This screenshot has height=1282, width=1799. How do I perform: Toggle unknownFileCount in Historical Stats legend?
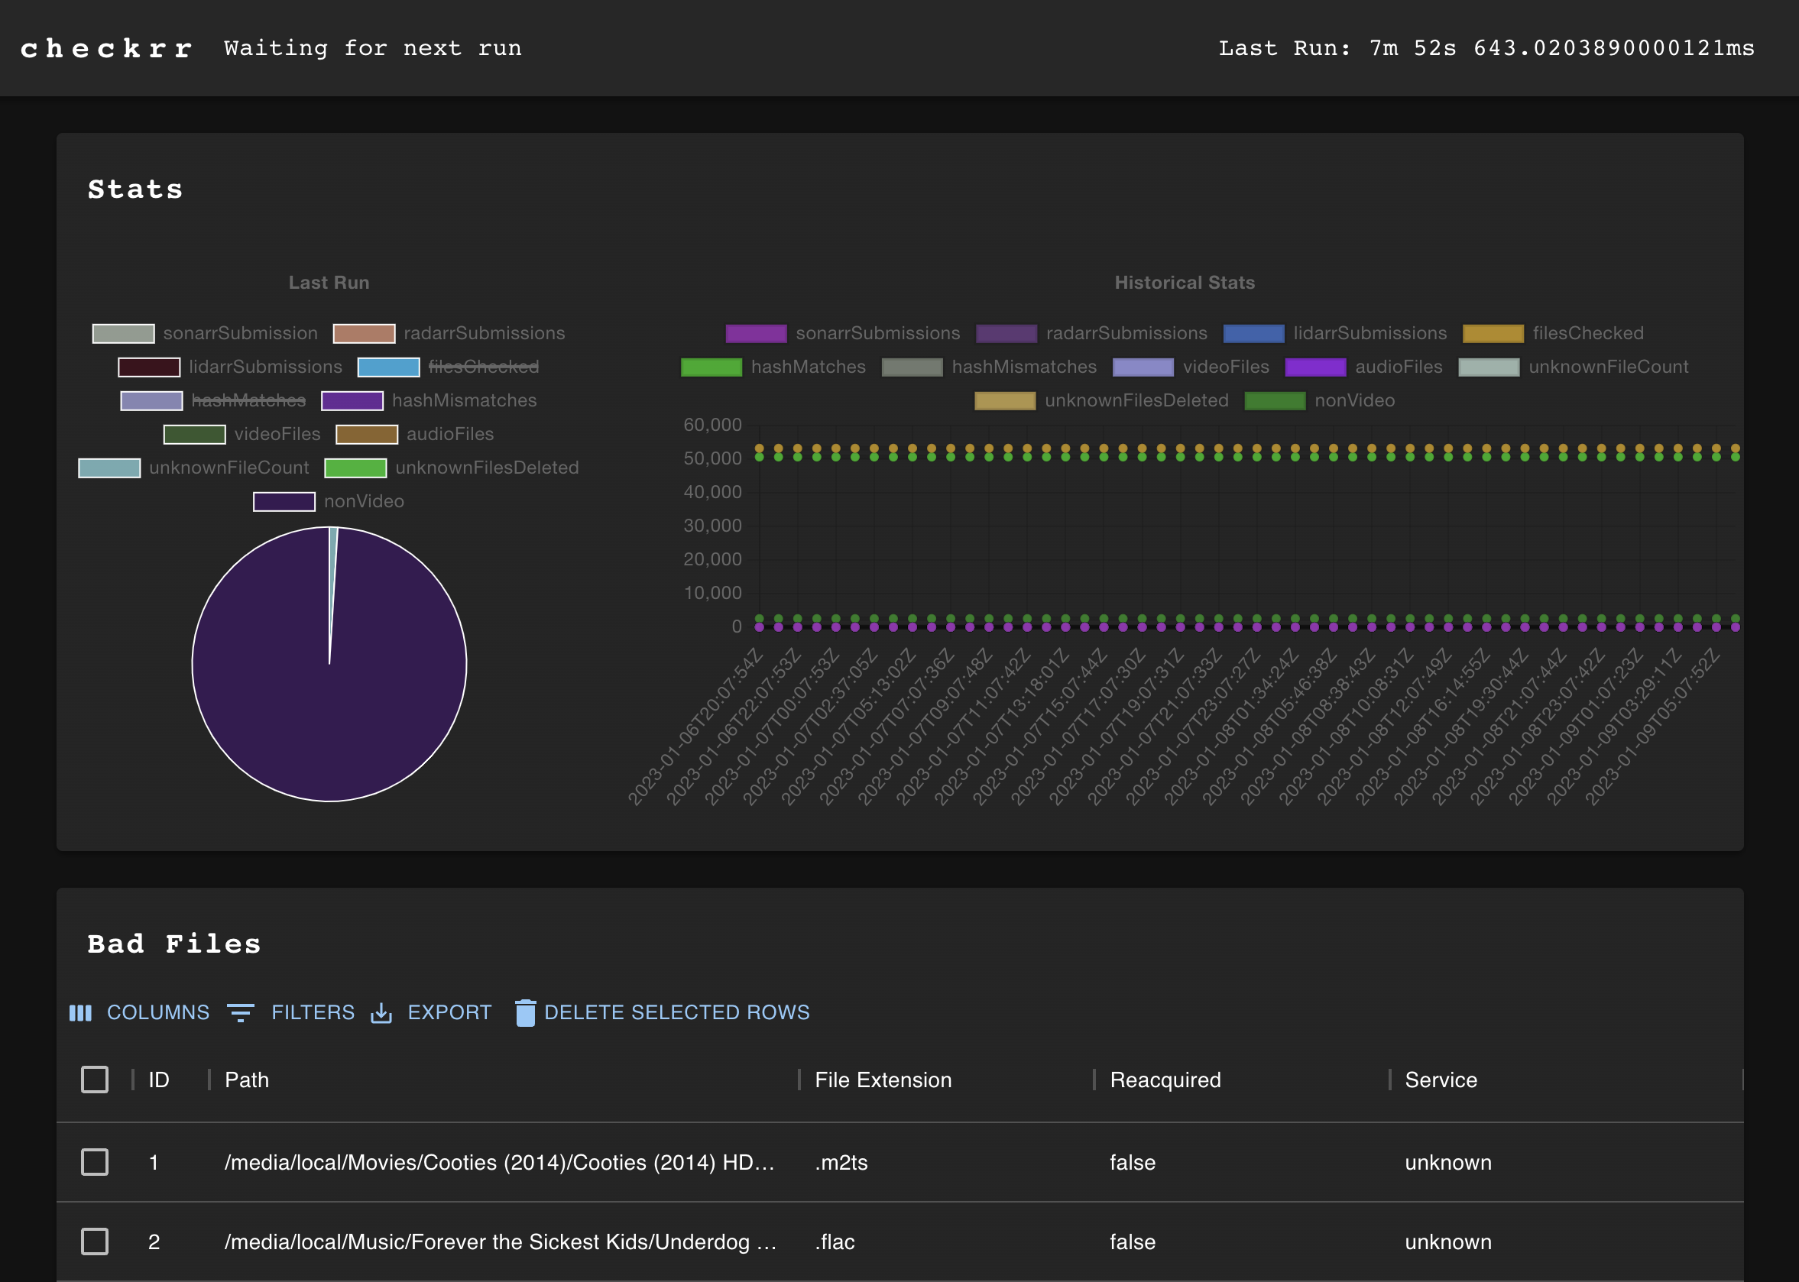coord(1573,367)
